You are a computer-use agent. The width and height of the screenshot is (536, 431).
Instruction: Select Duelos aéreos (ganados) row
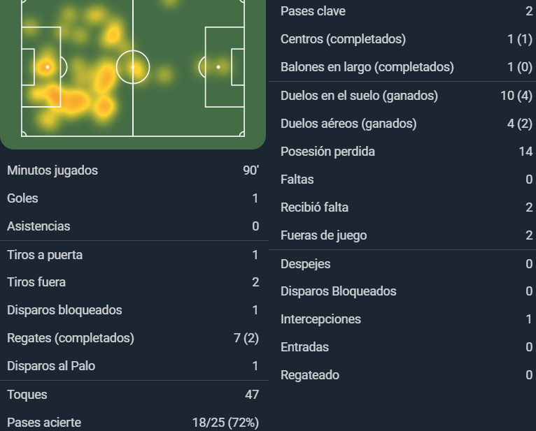407,124
